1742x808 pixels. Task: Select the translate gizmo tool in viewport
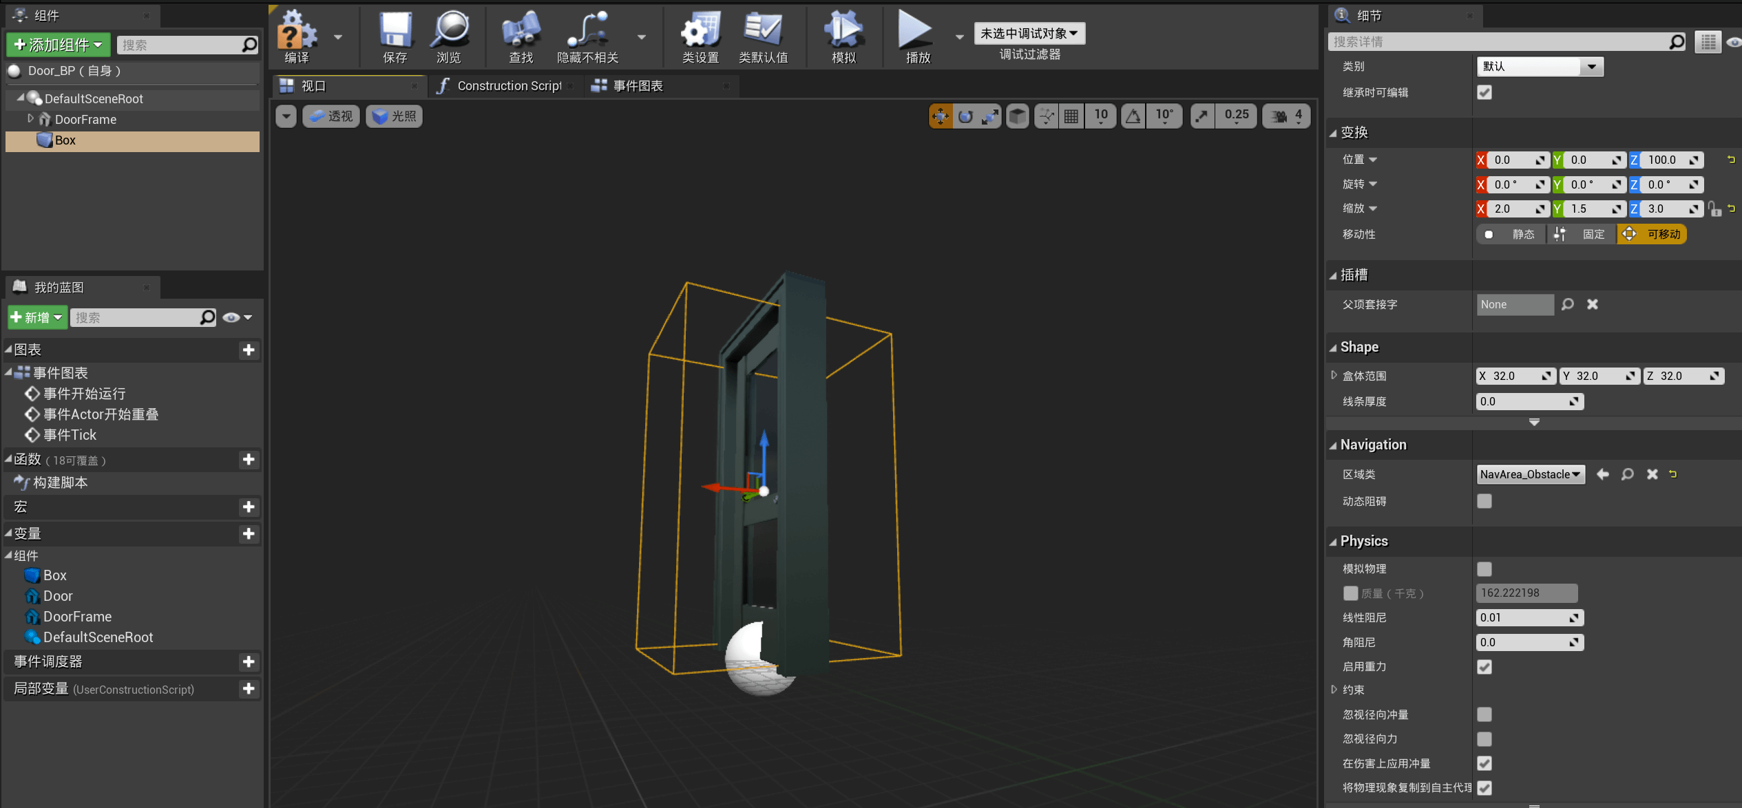point(941,116)
